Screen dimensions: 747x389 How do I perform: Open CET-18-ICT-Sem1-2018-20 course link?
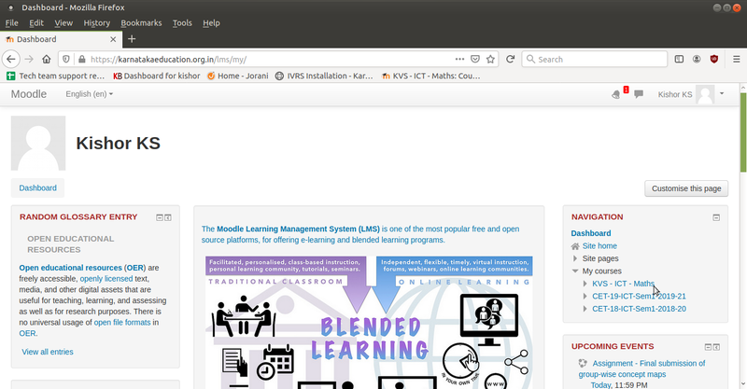[x=639, y=309]
